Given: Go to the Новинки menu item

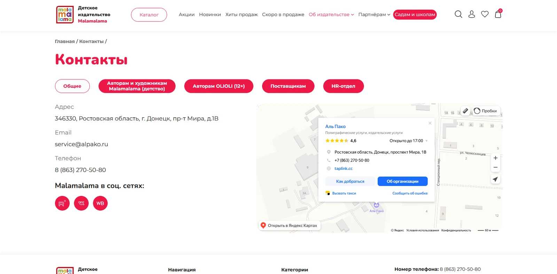Looking at the screenshot, I should [x=210, y=15].
